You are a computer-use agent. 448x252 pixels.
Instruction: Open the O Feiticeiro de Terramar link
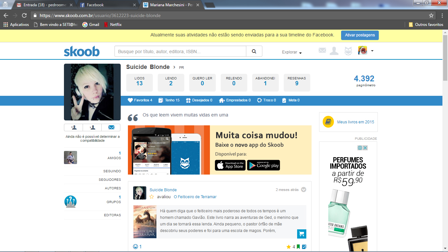coord(195,197)
